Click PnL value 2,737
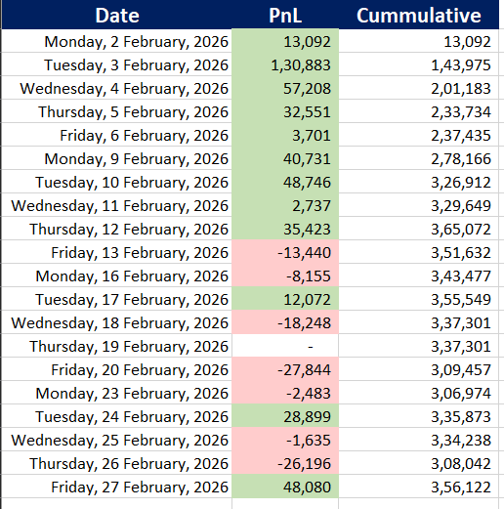Image resolution: width=504 pixels, height=509 pixels. point(285,205)
